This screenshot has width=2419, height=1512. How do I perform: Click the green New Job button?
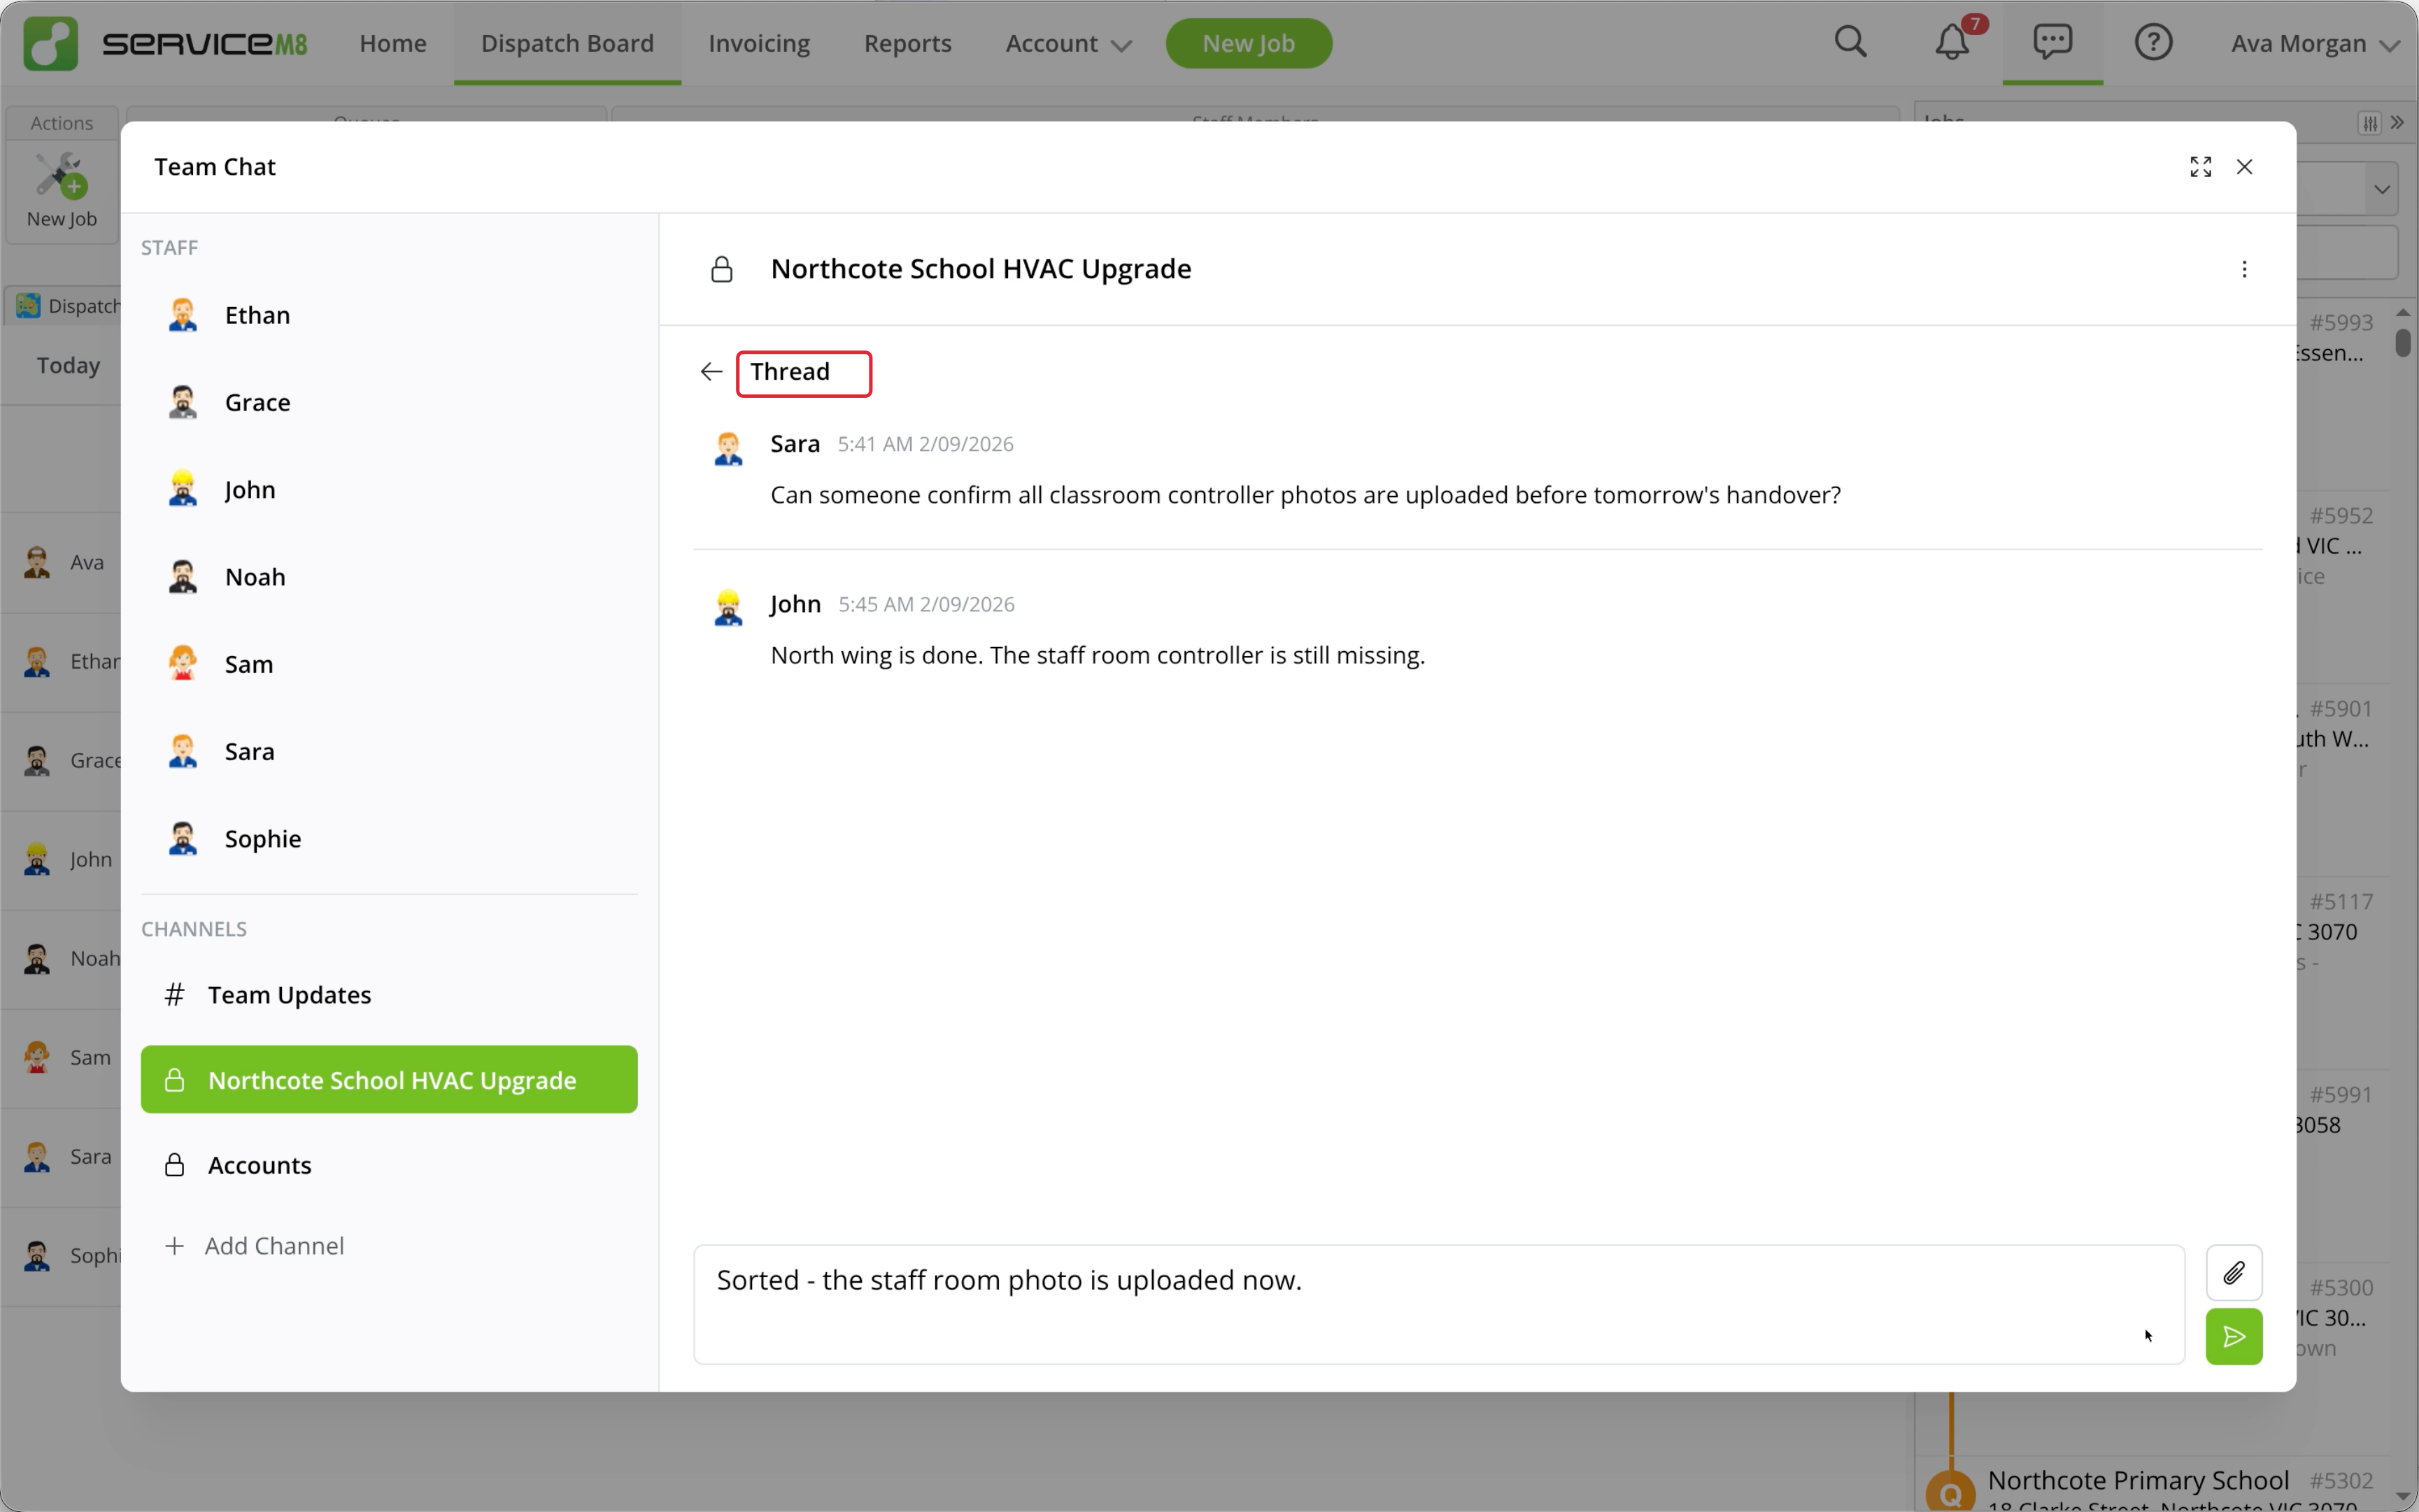tap(1248, 43)
